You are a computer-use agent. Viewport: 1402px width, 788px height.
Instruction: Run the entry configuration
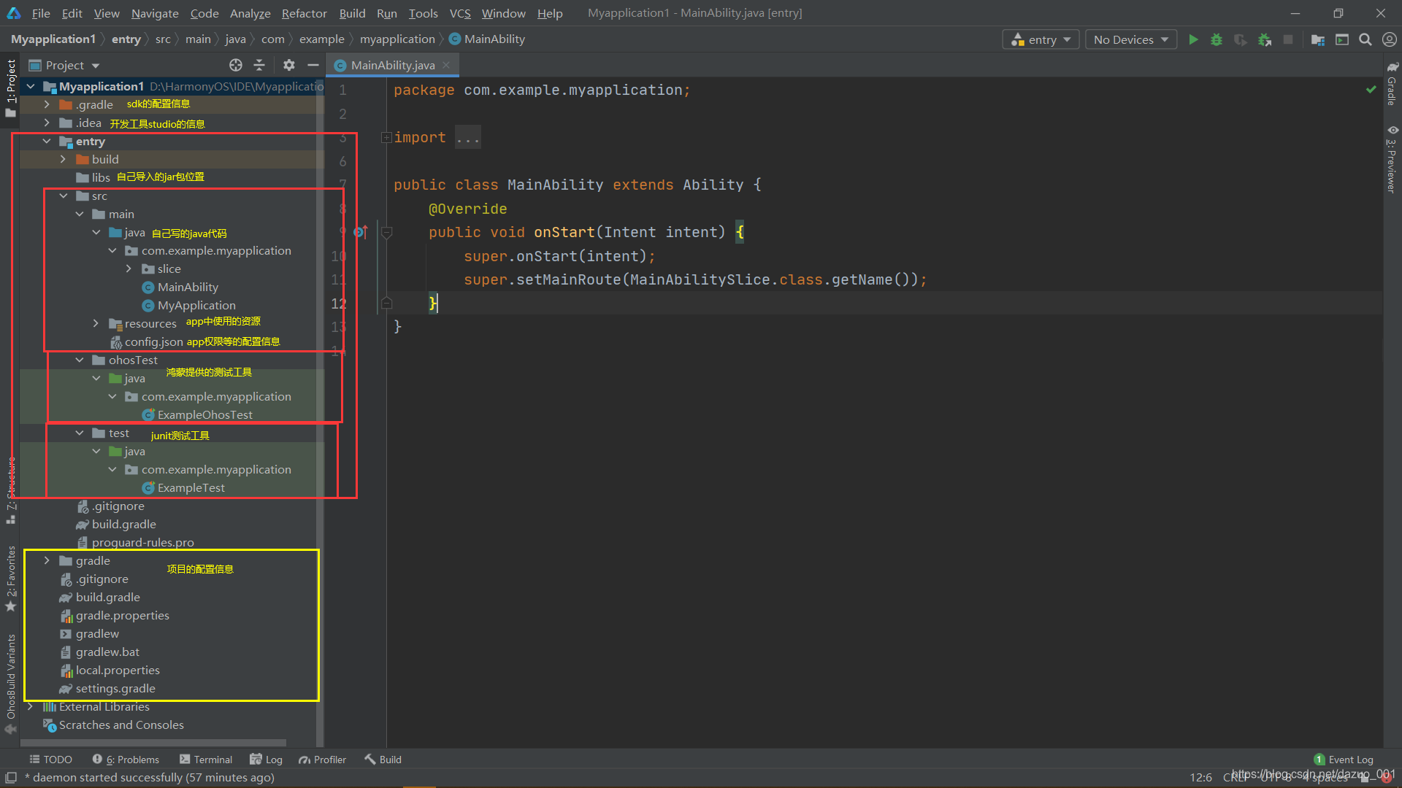point(1193,39)
